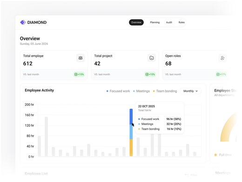Click the 200 hr axis label
This screenshot has height=182, width=242.
coord(29,105)
